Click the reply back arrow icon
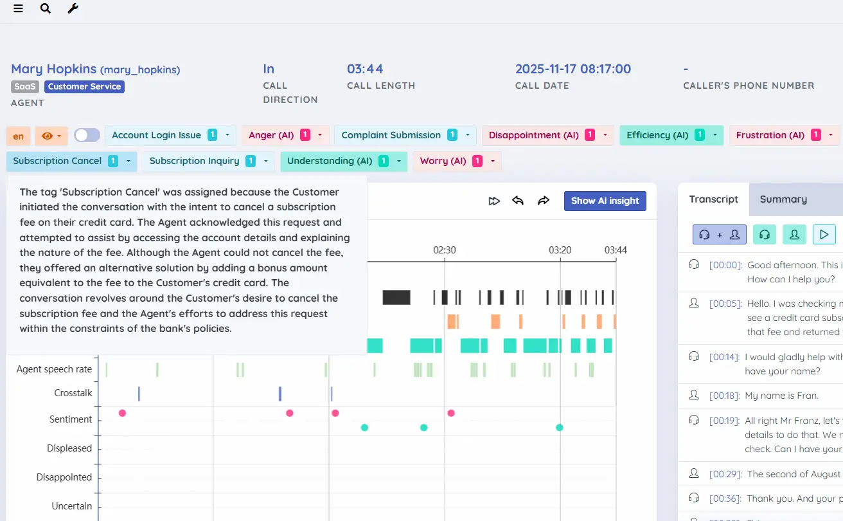 518,201
